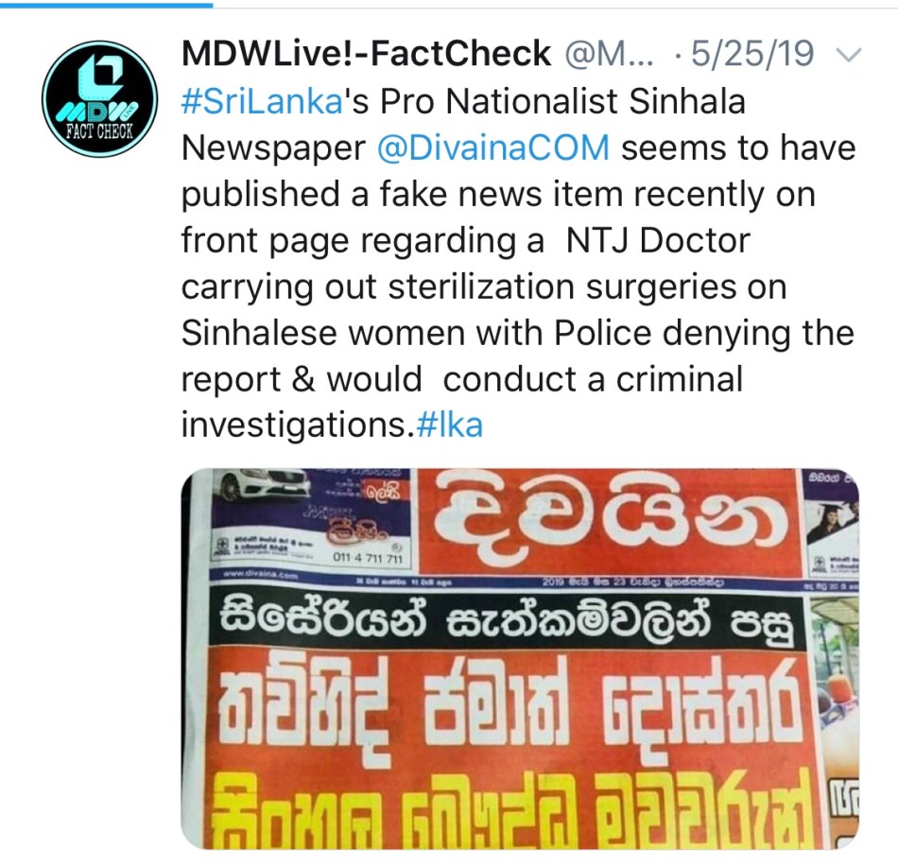Open the @DivainaCOM mention

pyautogui.click(x=493, y=147)
